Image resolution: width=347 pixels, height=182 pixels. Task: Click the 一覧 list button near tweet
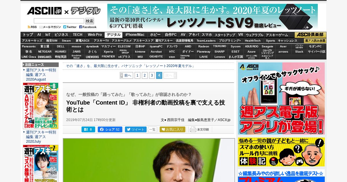pyautogui.click(x=152, y=129)
